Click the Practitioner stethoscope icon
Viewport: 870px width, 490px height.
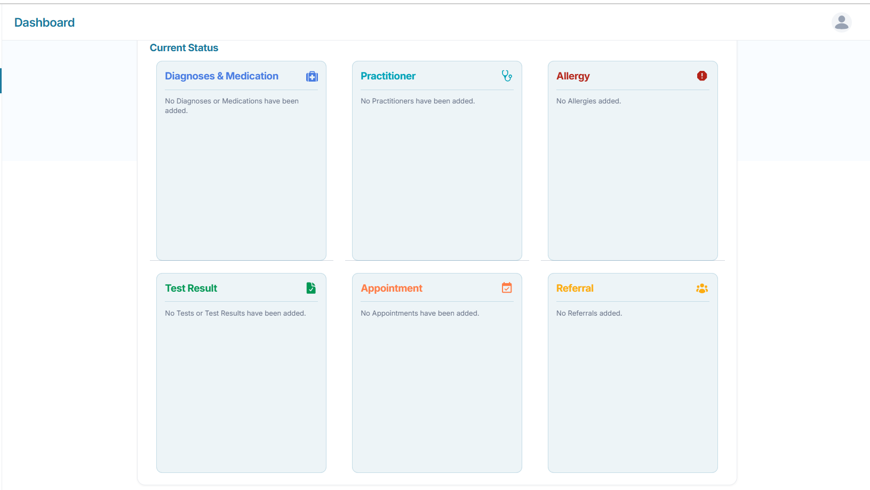coord(507,76)
